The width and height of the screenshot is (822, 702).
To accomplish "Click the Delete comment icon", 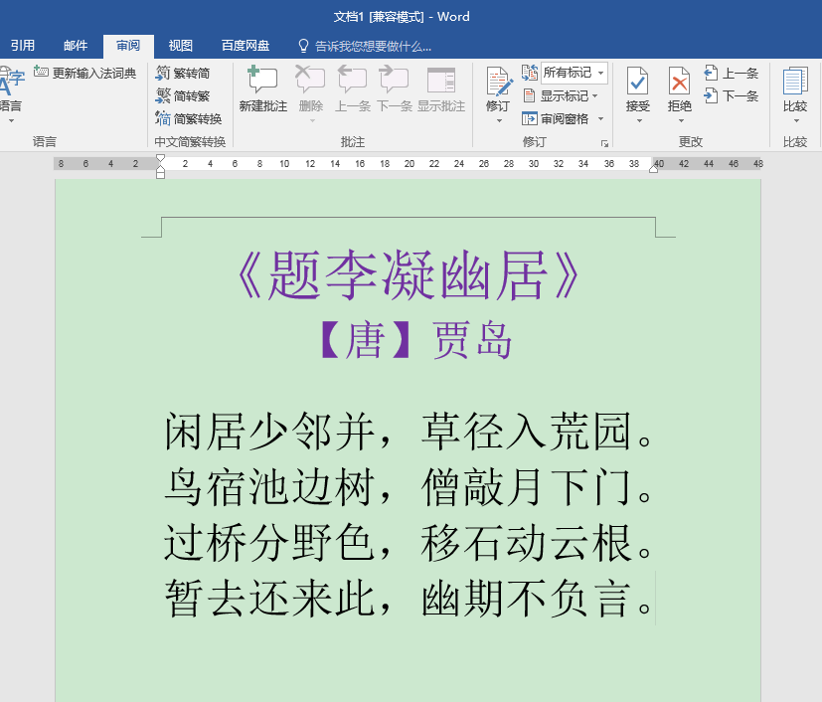I will pos(310,80).
